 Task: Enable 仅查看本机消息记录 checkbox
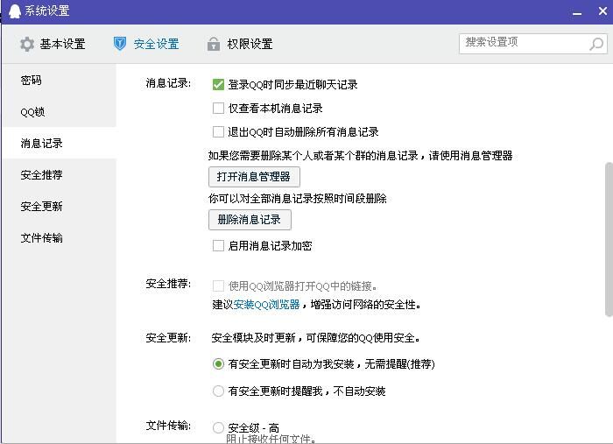point(218,109)
